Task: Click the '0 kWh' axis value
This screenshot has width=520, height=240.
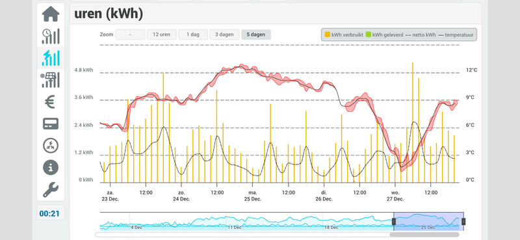Action: (x=86, y=180)
